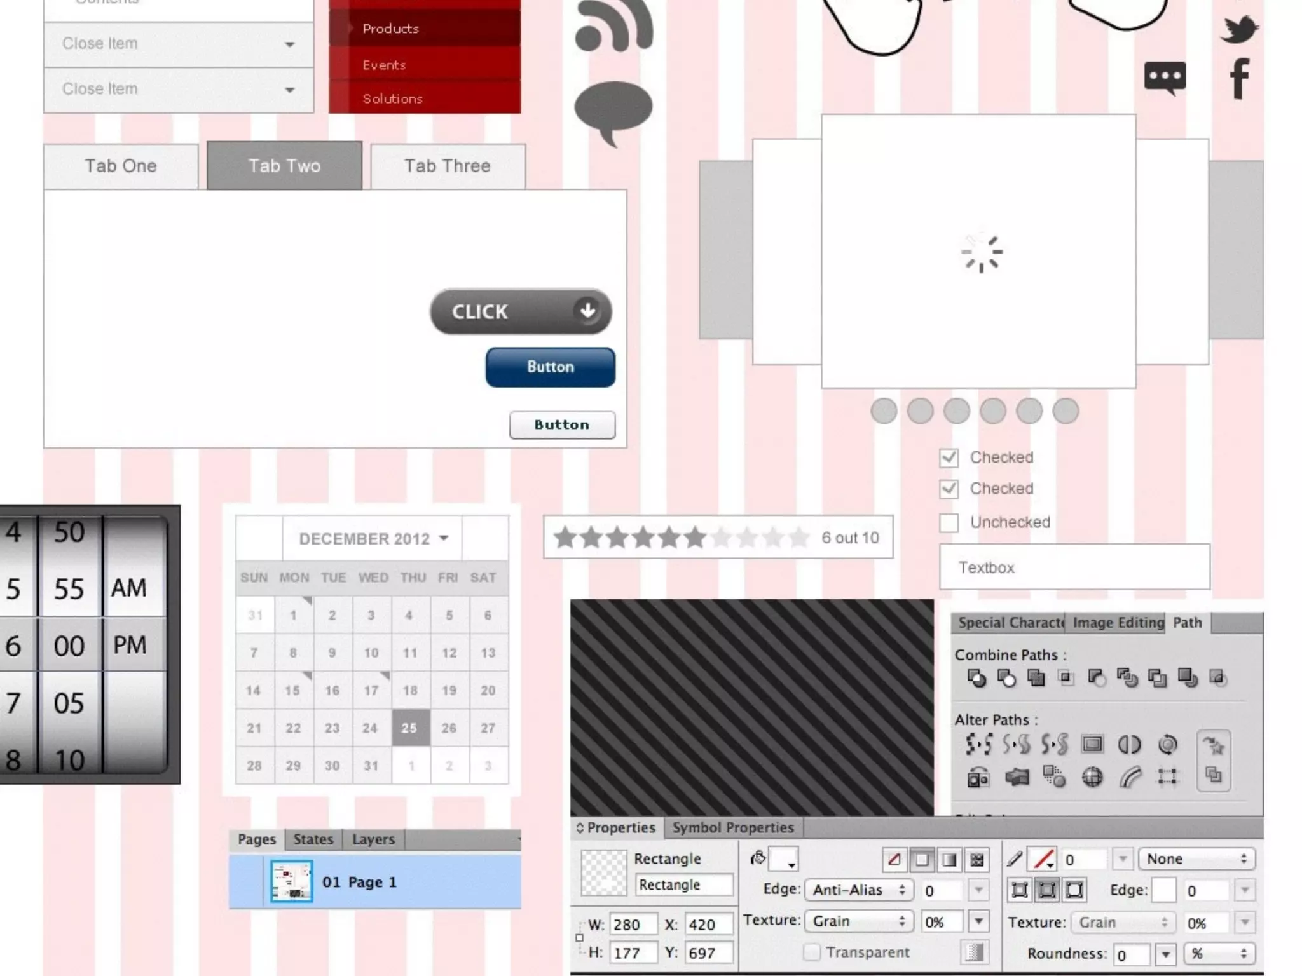Screen dimensions: 1302x976
Task: Select the pattern fill icon in Properties
Action: click(977, 860)
